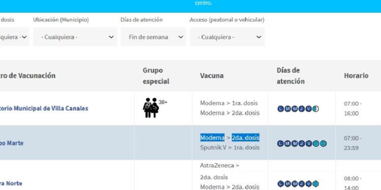The width and height of the screenshot is (381, 190).
Task: Click the second M day icon in the Marte row
Action: [295, 144]
